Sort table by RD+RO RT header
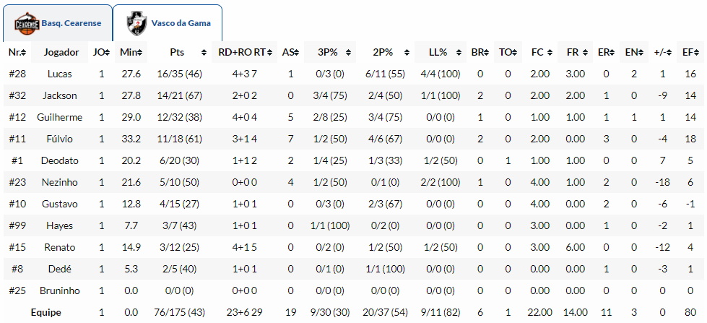The image size is (707, 323). (244, 53)
